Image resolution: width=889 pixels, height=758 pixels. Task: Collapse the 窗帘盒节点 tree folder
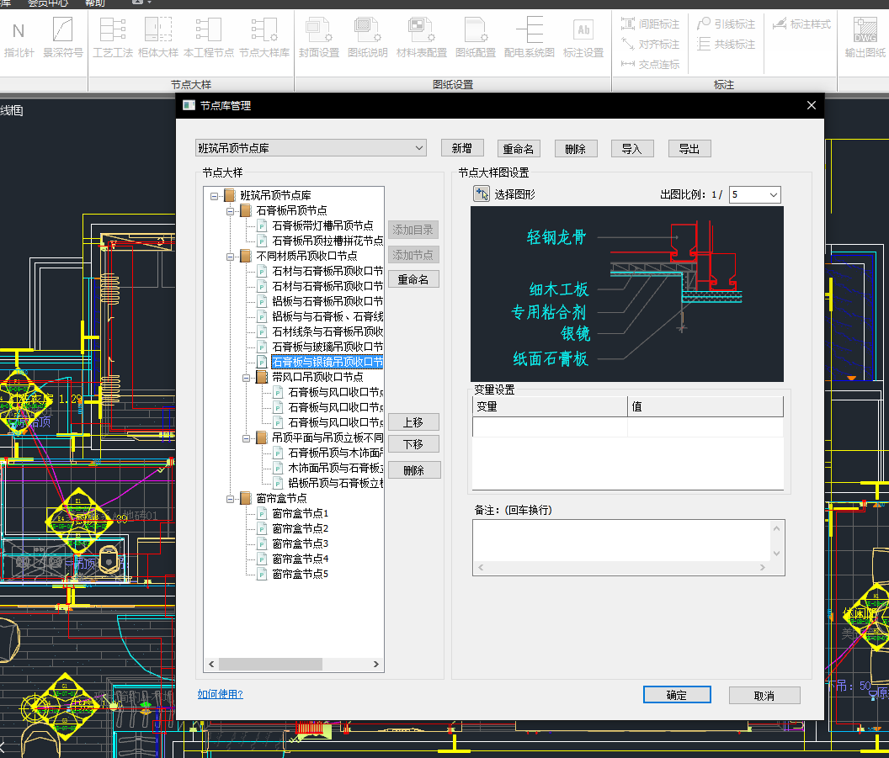click(x=230, y=499)
